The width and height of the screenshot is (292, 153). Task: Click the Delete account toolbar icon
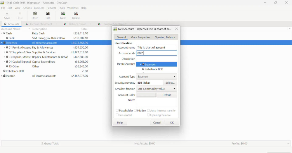[76, 13]
